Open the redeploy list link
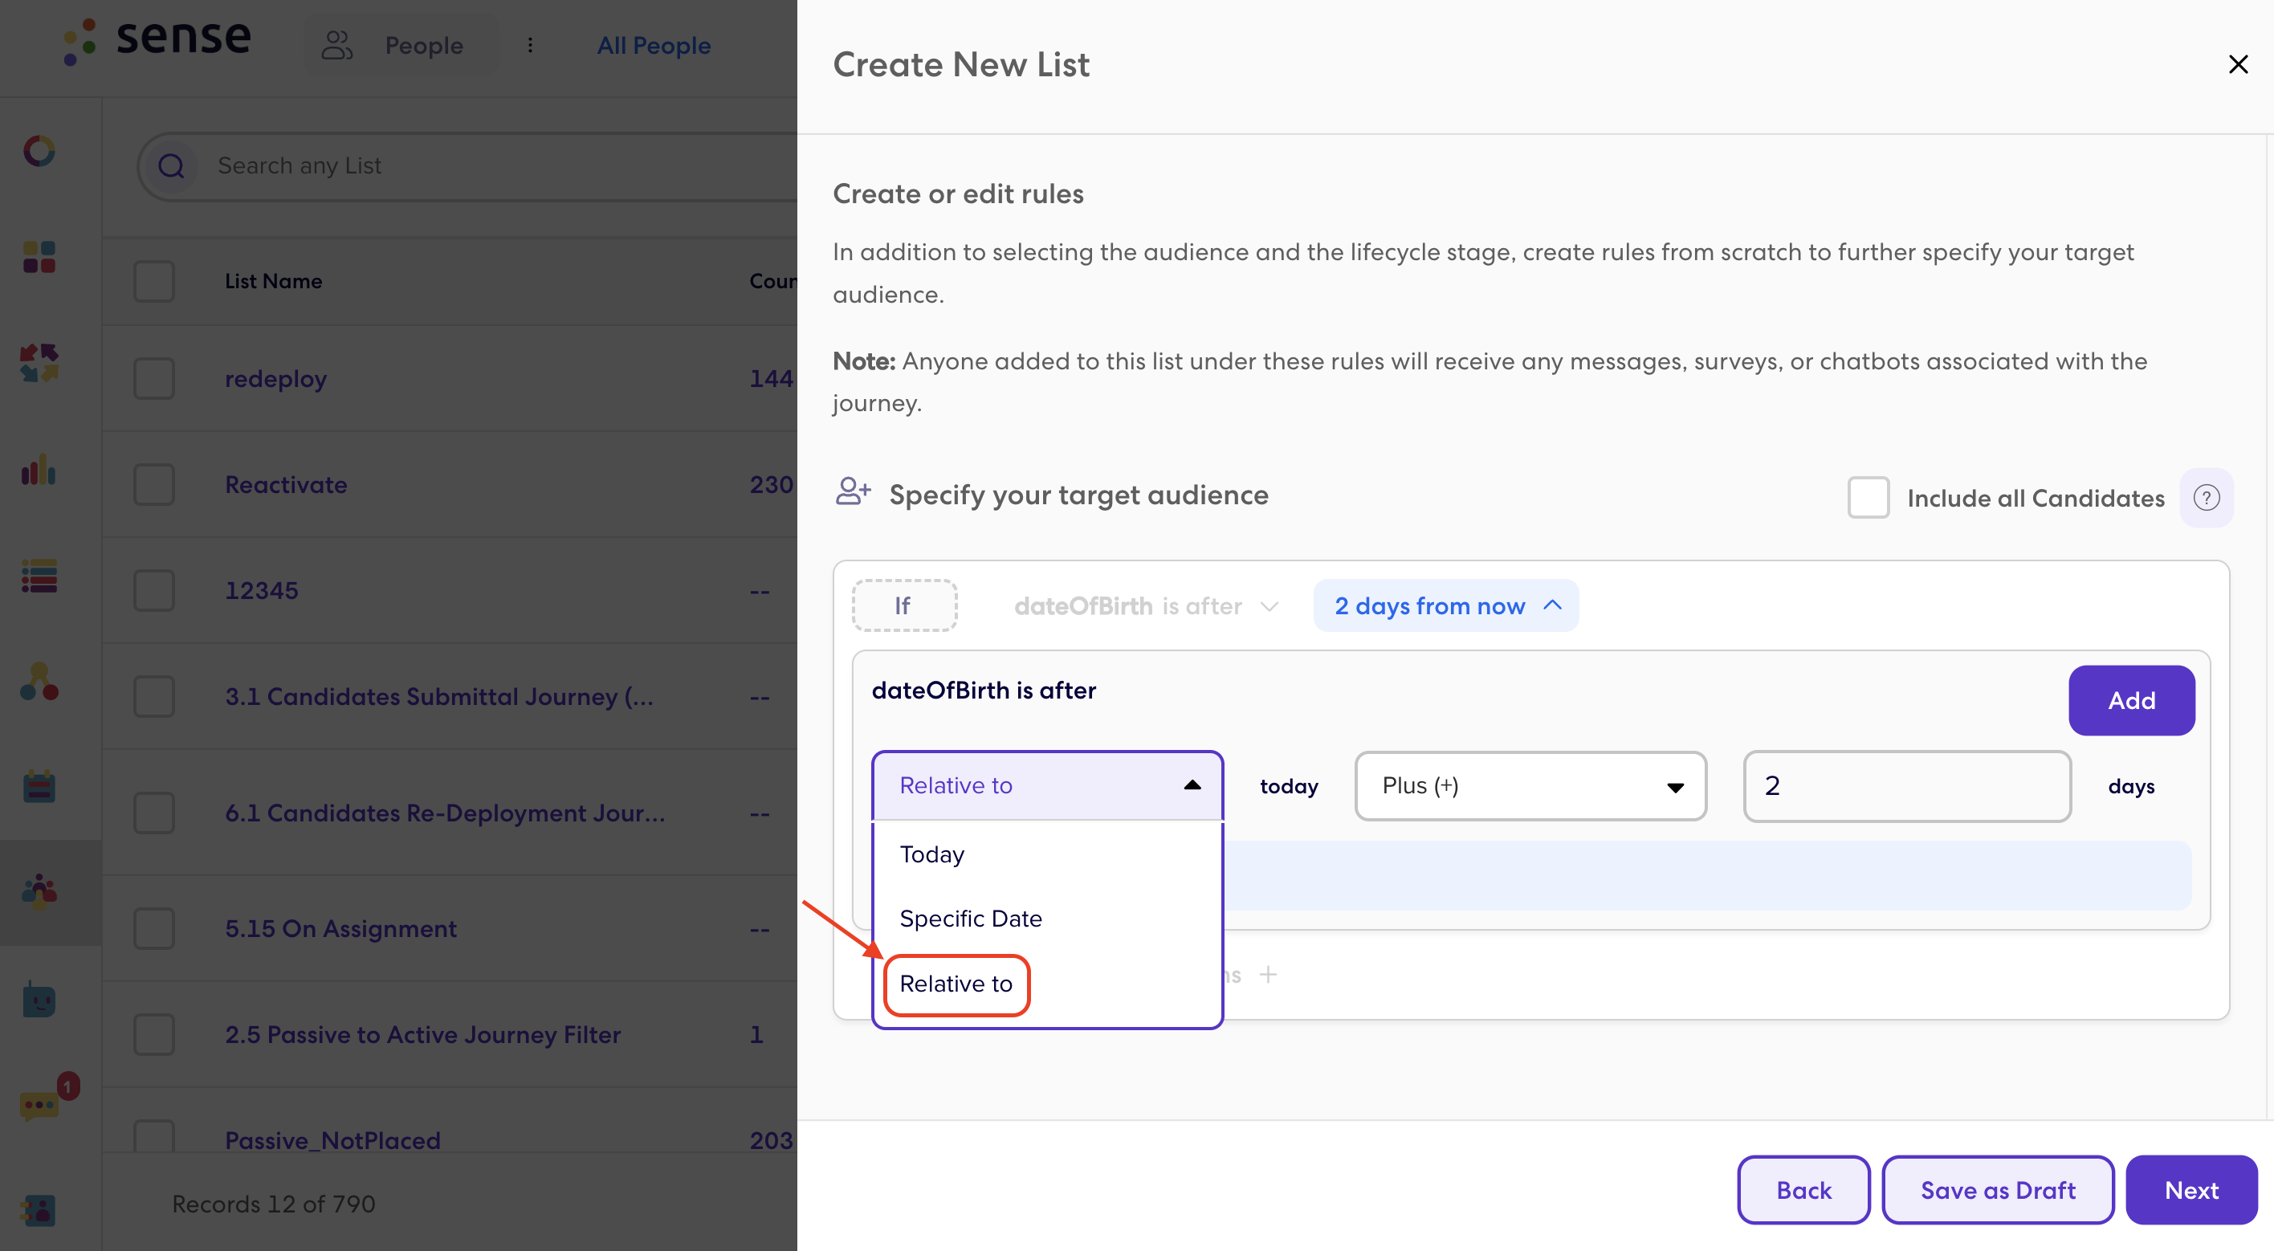The height and width of the screenshot is (1251, 2274). coord(275,379)
